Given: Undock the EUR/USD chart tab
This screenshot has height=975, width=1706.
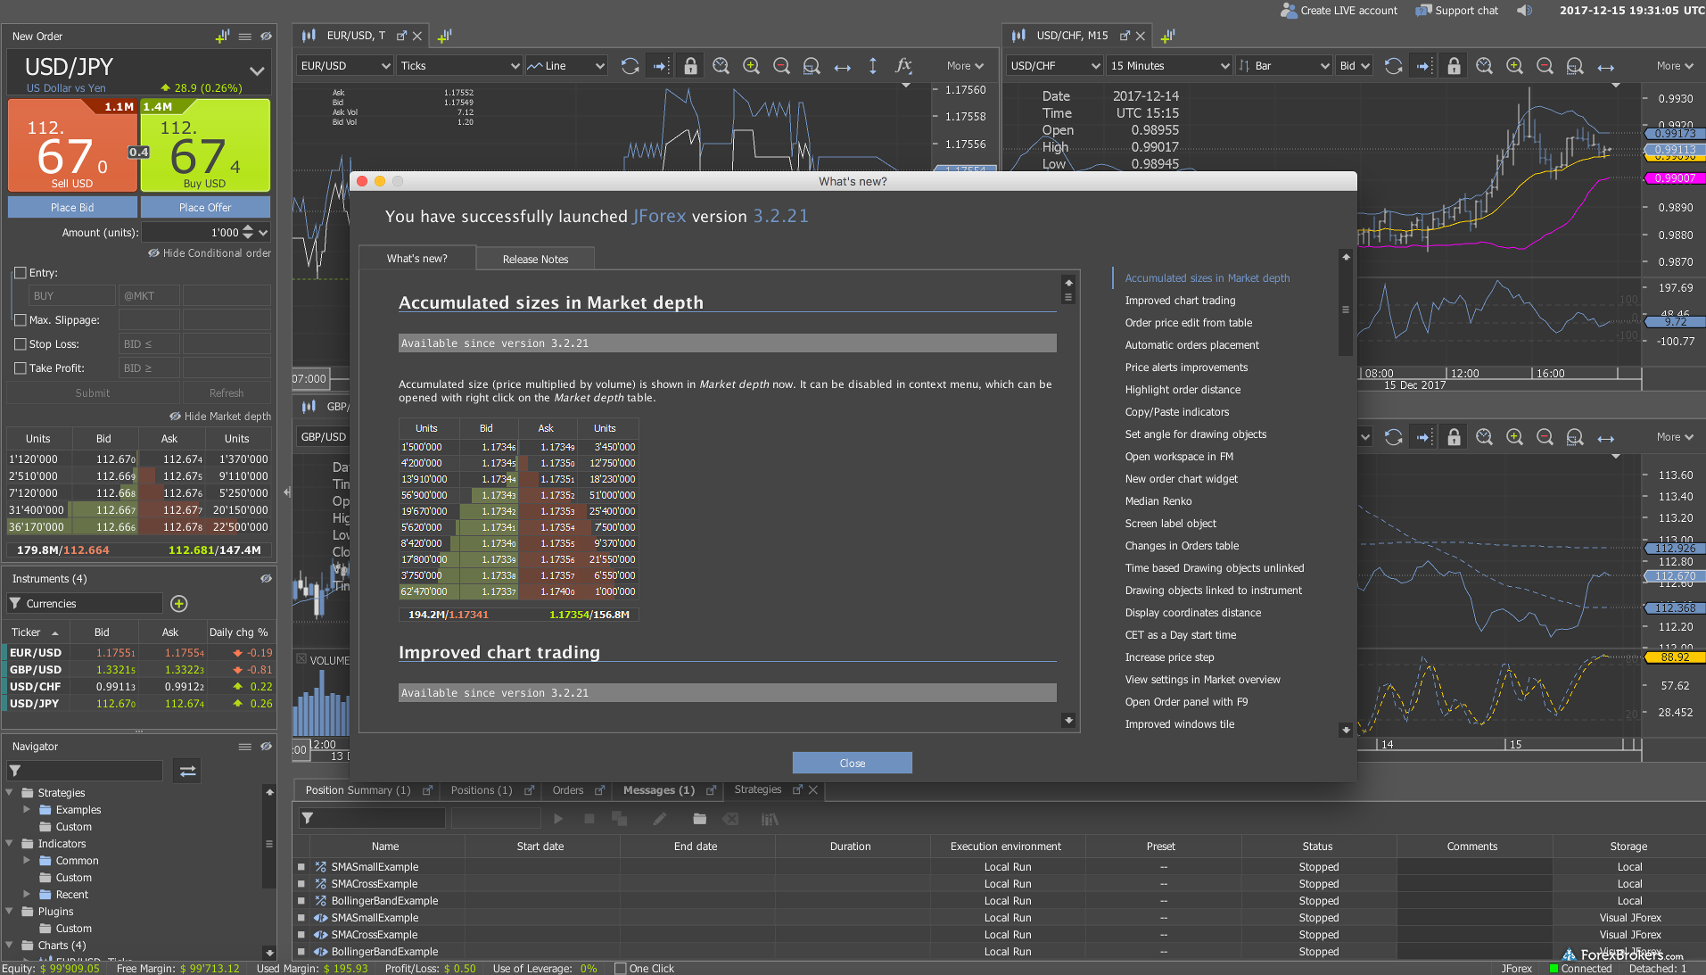Looking at the screenshot, I should (x=401, y=36).
